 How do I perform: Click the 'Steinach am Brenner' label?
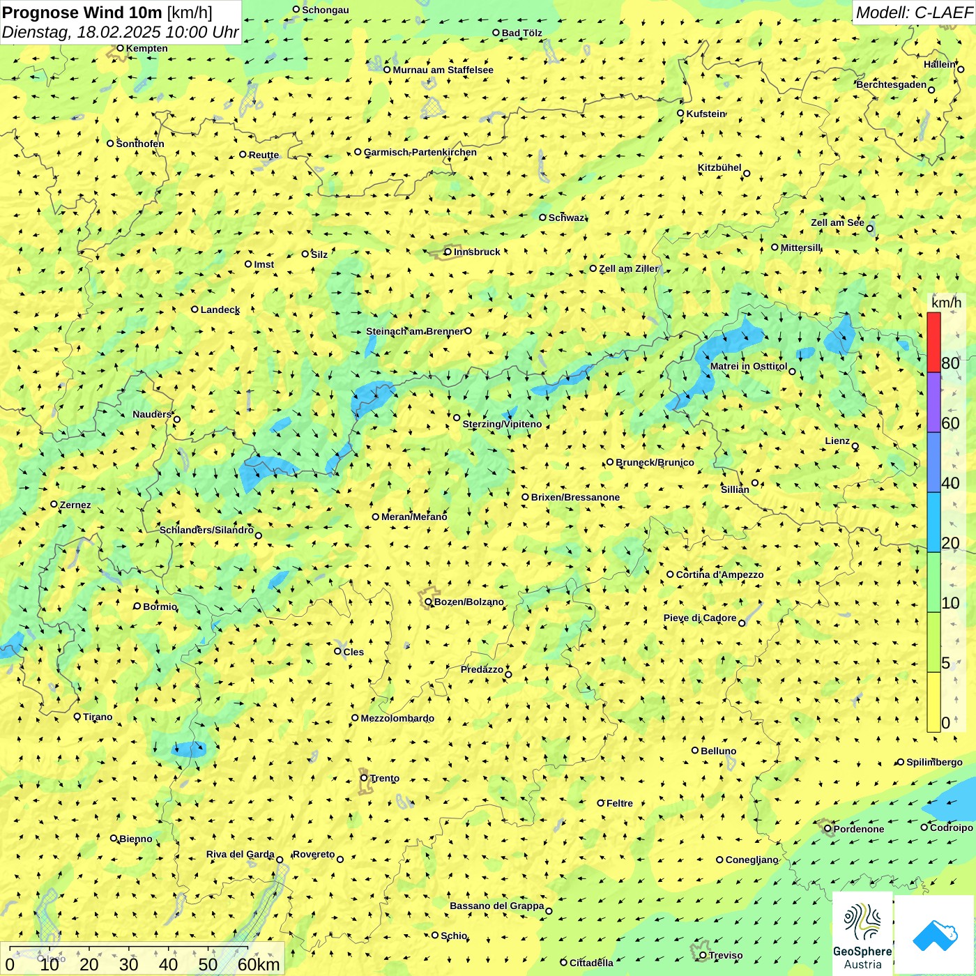[414, 331]
